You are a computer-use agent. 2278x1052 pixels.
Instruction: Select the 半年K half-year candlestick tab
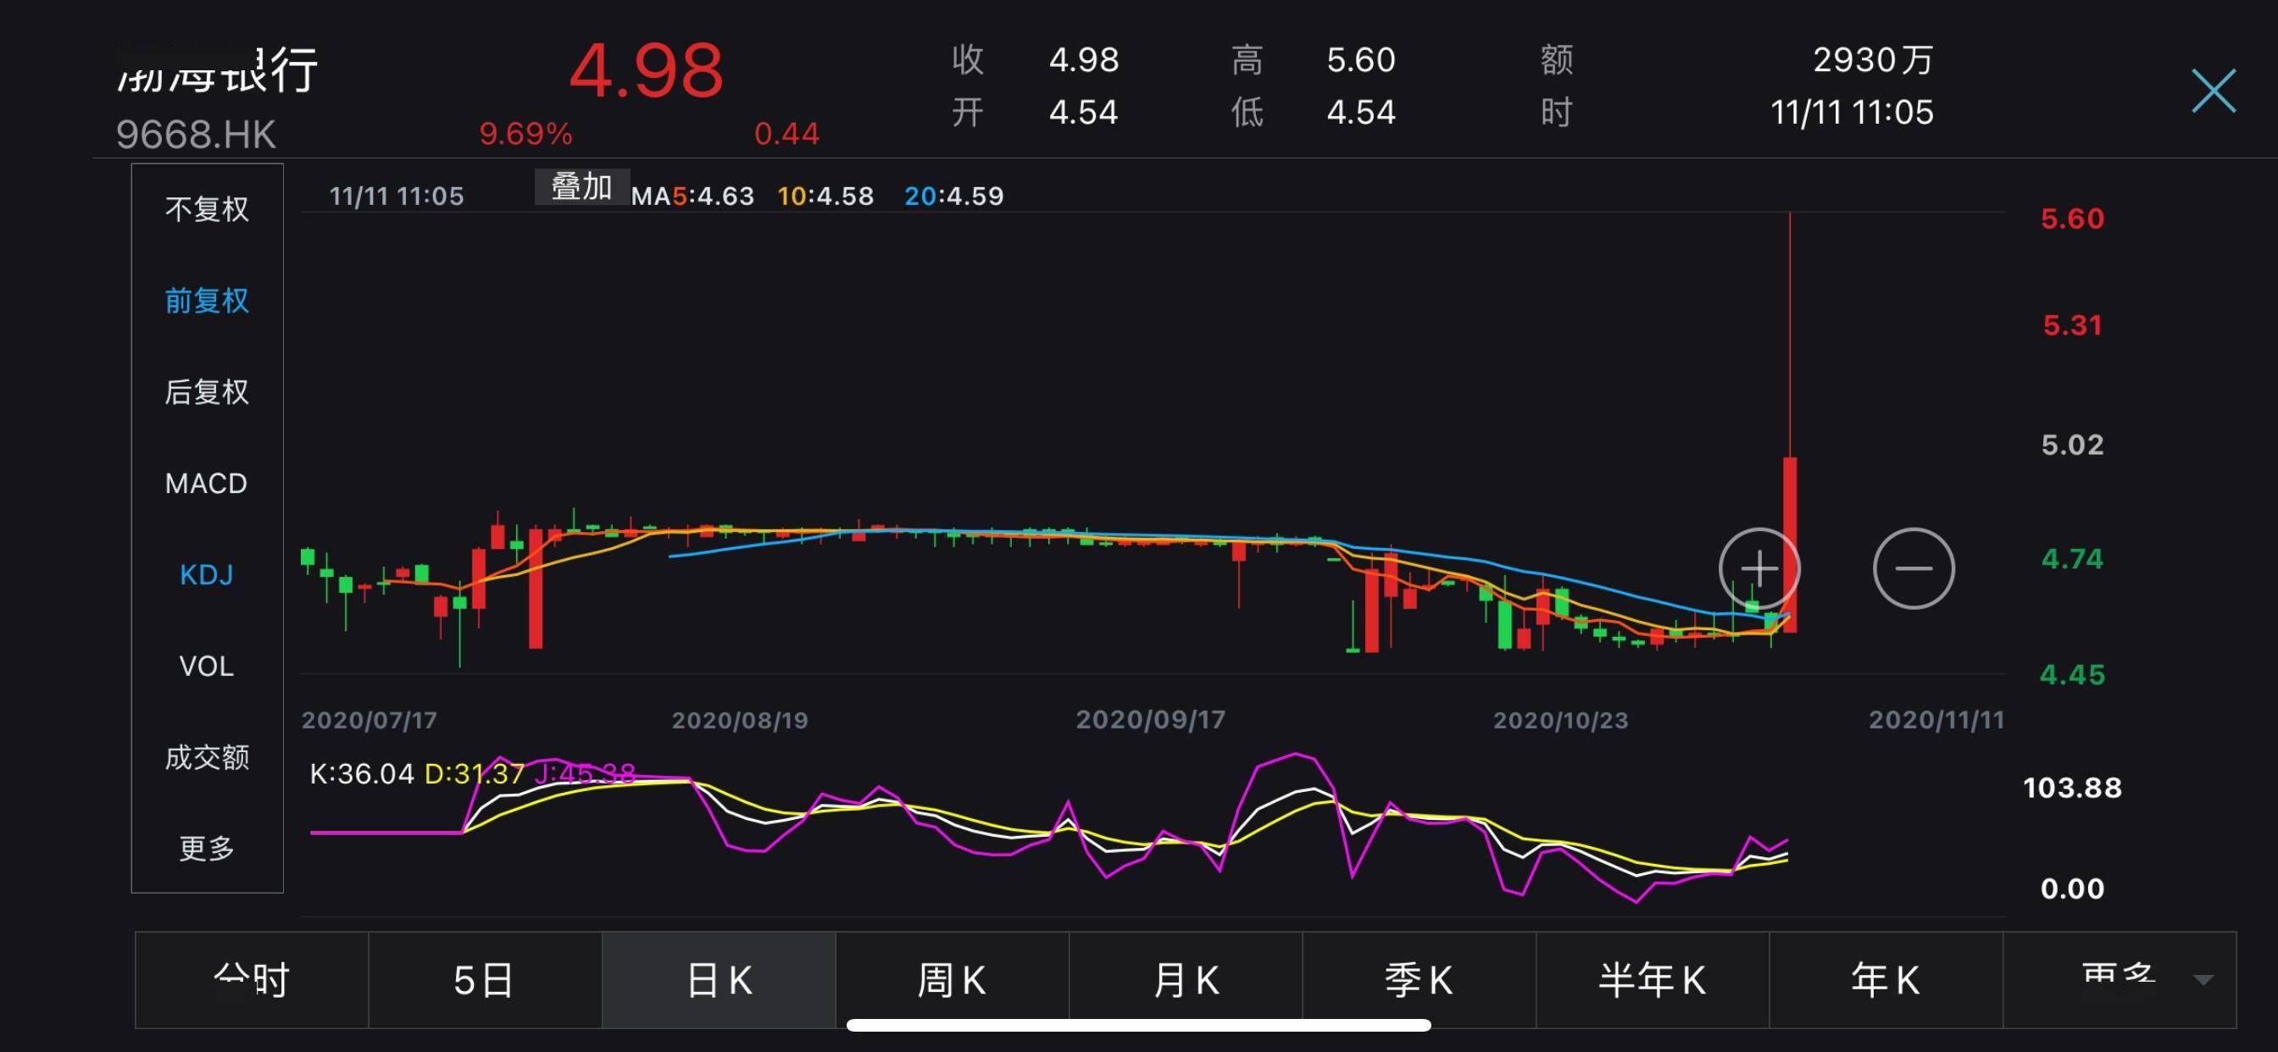point(1653,979)
